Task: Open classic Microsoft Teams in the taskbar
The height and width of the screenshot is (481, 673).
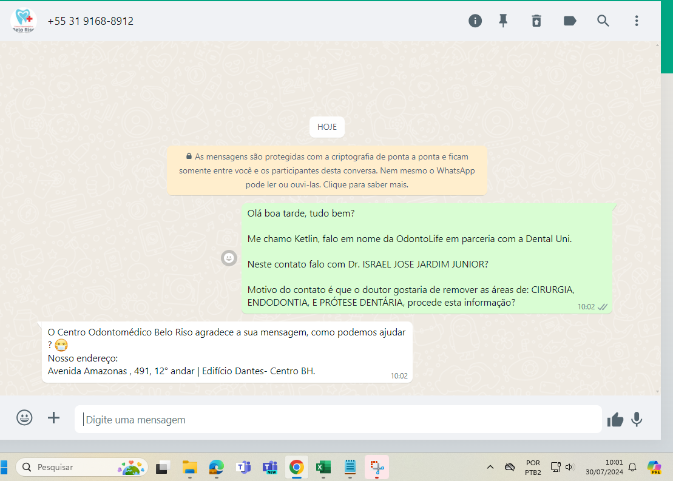Action: coord(243,467)
